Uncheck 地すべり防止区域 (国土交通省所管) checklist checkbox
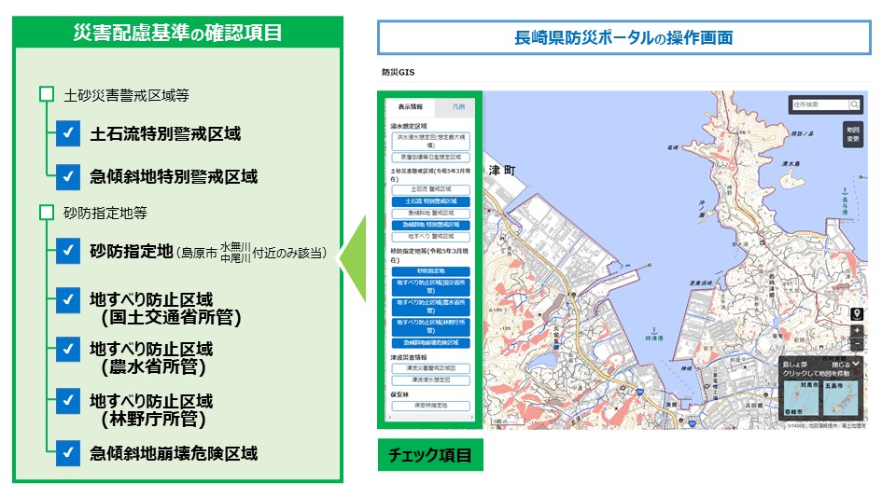The image size is (882, 497). [68, 299]
